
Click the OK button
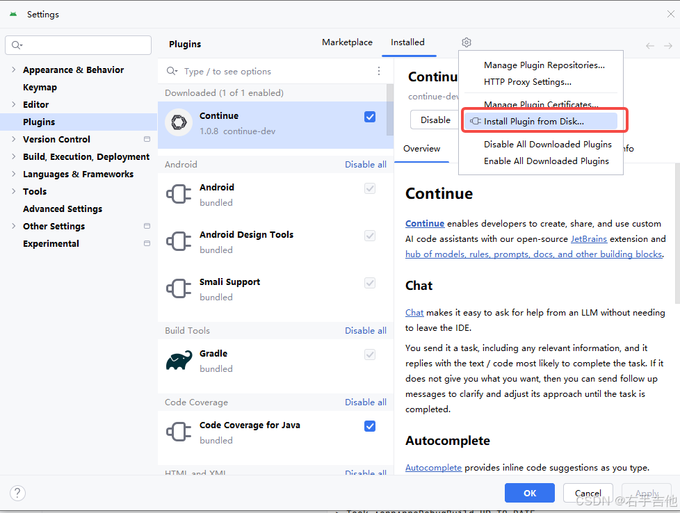click(x=530, y=493)
